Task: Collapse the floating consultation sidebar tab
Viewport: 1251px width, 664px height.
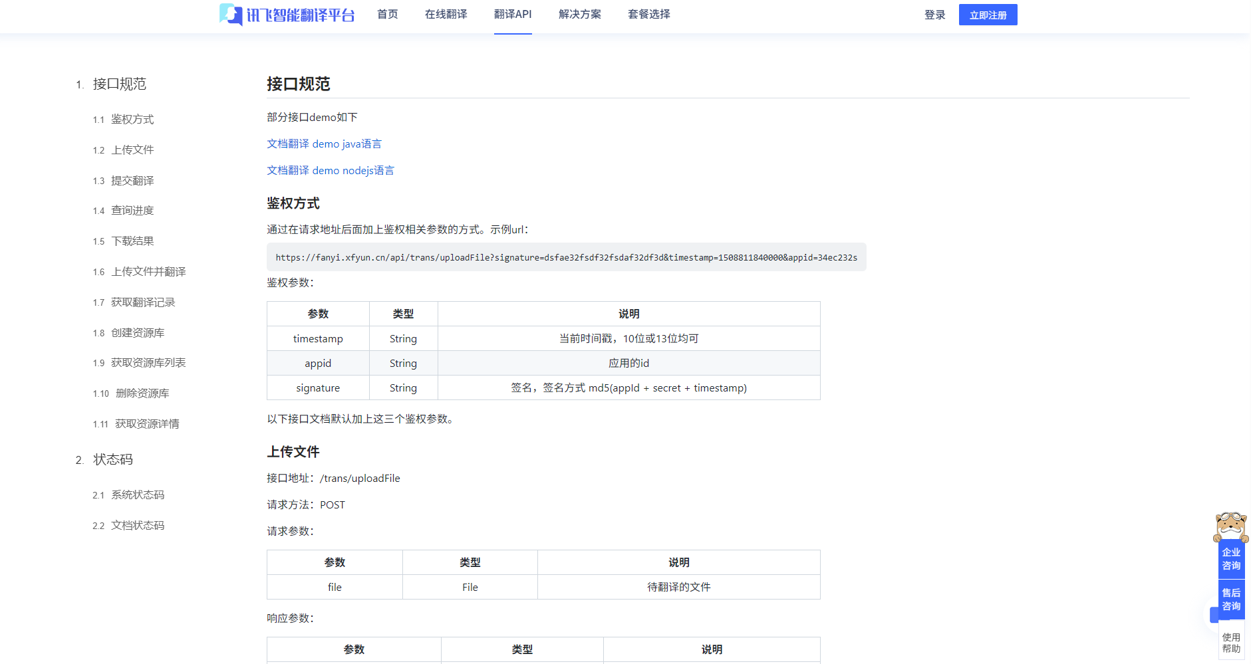Action: (1213, 615)
